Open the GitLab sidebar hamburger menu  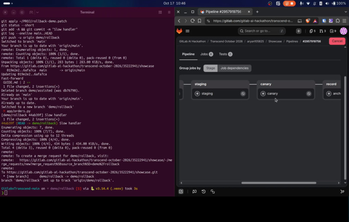tap(187, 31)
